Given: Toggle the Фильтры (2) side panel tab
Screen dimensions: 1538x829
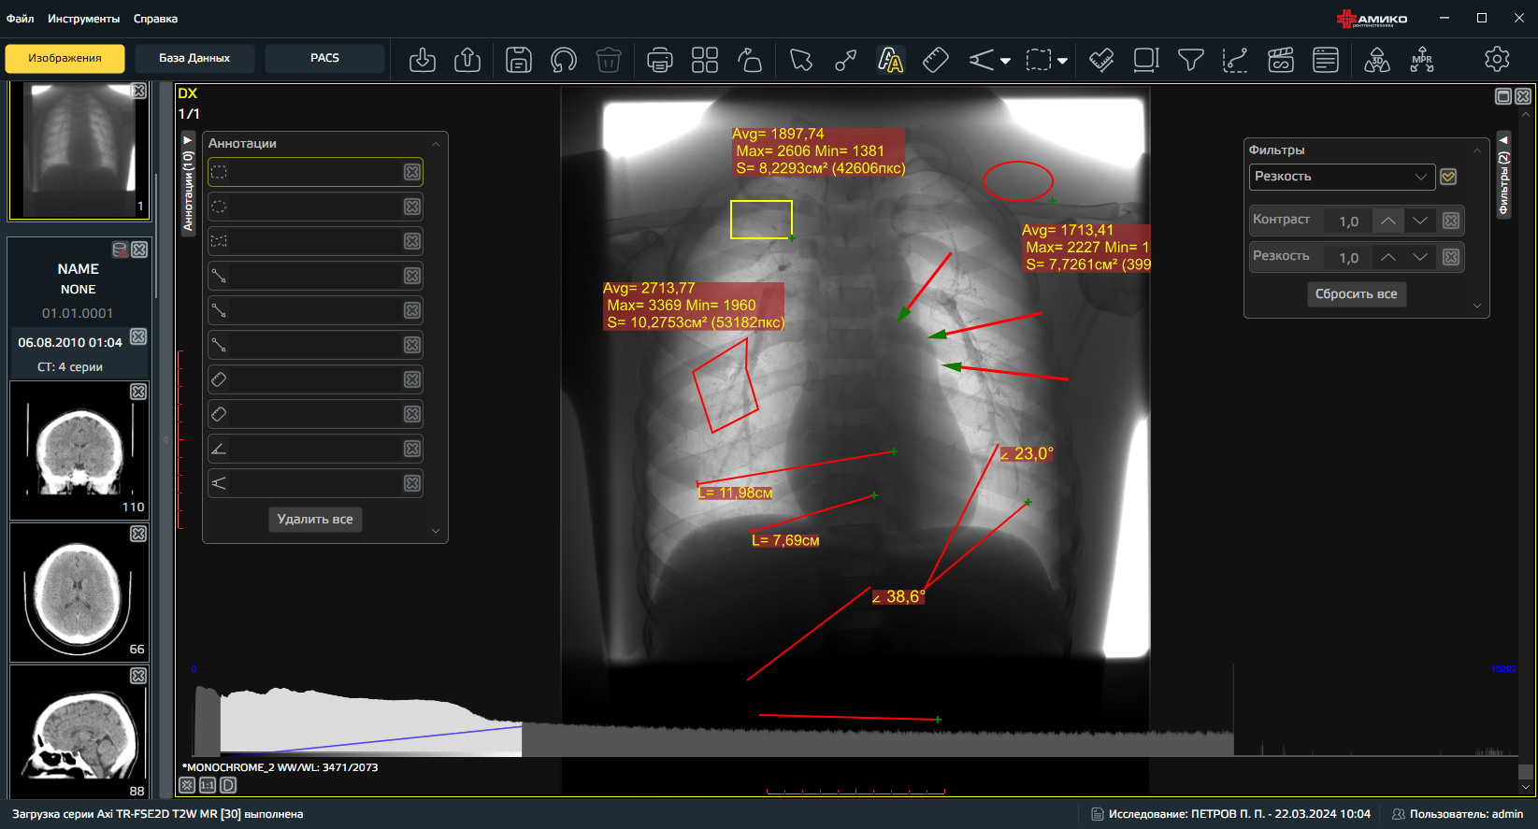Looking at the screenshot, I should (1503, 176).
